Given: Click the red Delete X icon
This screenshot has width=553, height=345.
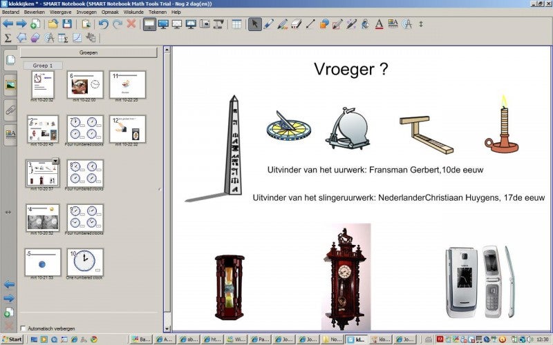Looking at the screenshot, I should tap(131, 24).
